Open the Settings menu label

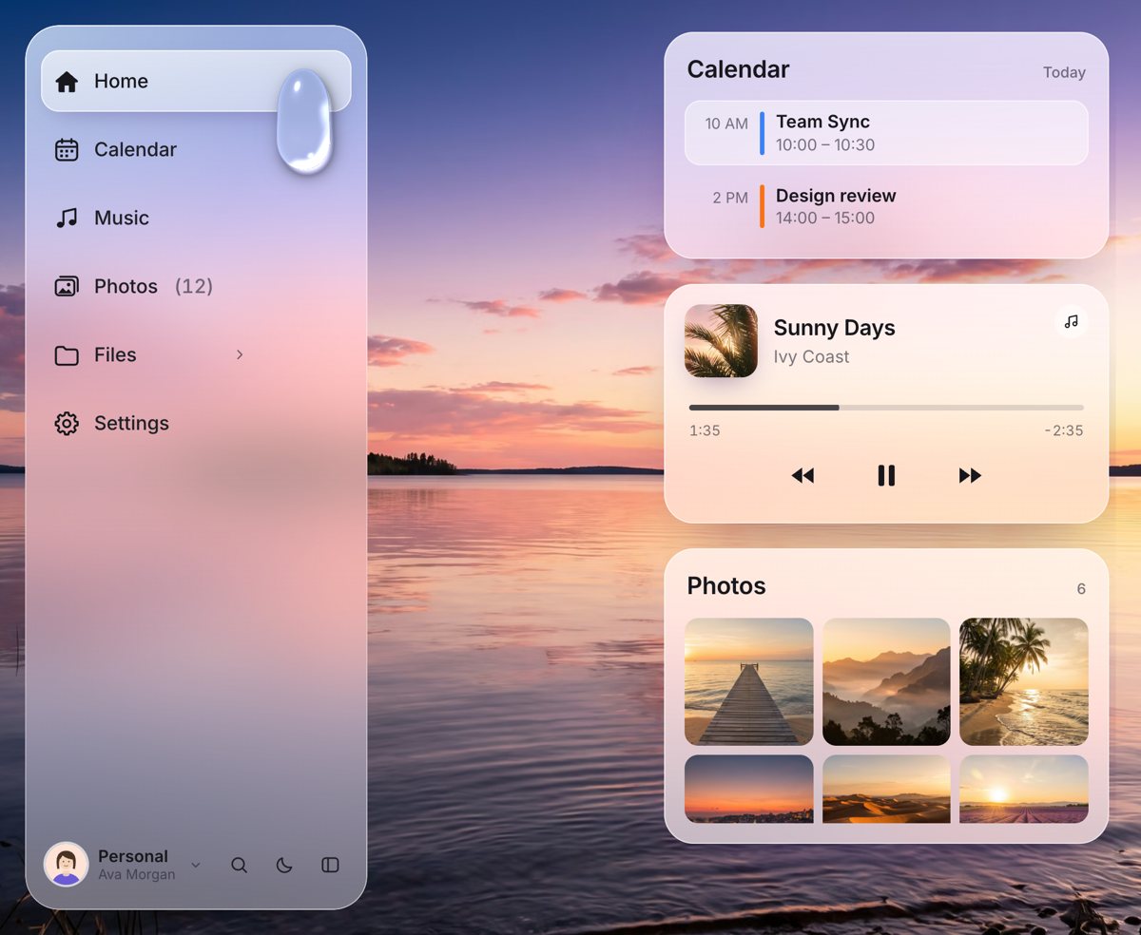pos(131,424)
